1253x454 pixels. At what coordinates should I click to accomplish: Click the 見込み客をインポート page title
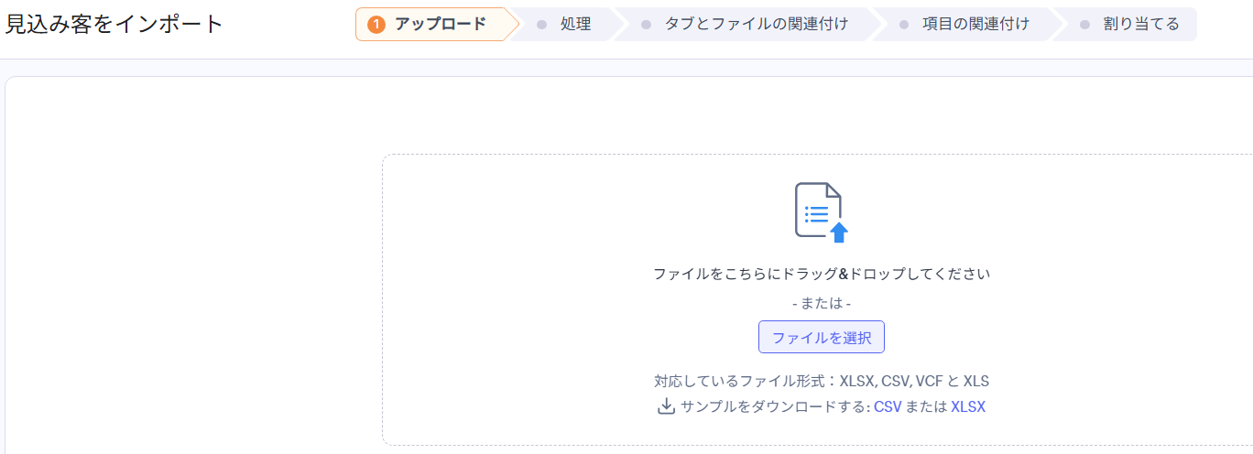coord(114,25)
